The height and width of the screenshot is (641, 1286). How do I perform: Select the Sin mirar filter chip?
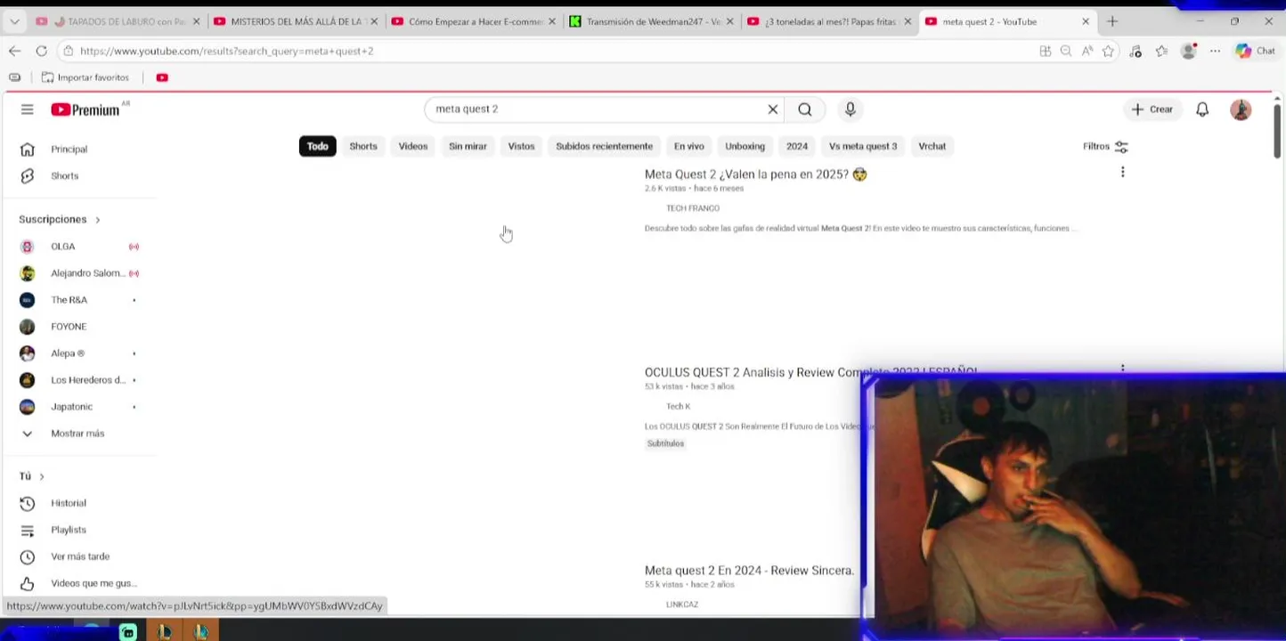pyautogui.click(x=468, y=146)
